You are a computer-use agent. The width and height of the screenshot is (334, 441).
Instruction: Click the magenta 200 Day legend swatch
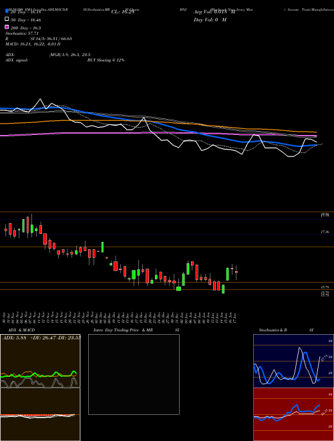coord(7,27)
